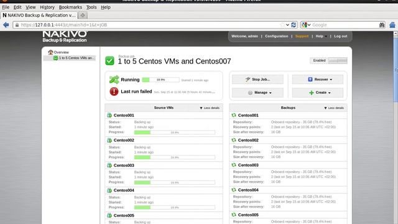Open the Help dropdown in top bar
The image size is (398, 224).
321,36
